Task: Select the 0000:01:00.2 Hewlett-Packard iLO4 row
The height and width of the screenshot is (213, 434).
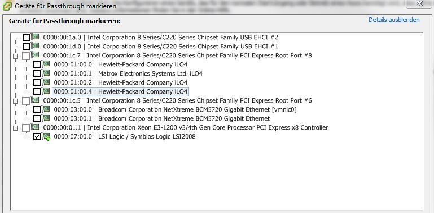Action: coord(121,82)
